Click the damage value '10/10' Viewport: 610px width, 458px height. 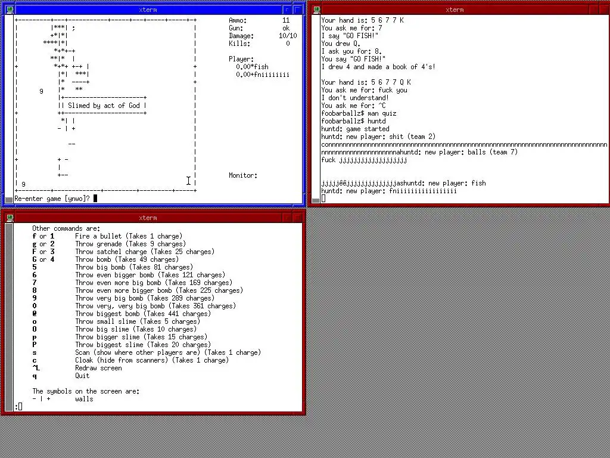pos(288,36)
